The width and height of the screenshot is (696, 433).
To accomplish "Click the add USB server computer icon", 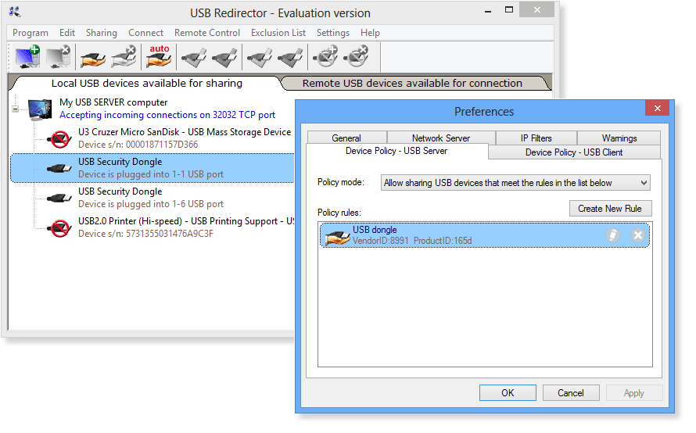I will [27, 56].
